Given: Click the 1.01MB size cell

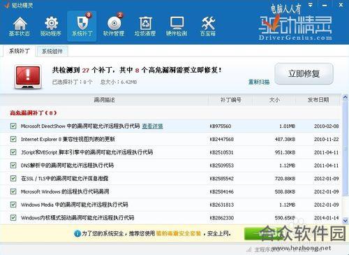Looking at the screenshot, I should point(288,126).
